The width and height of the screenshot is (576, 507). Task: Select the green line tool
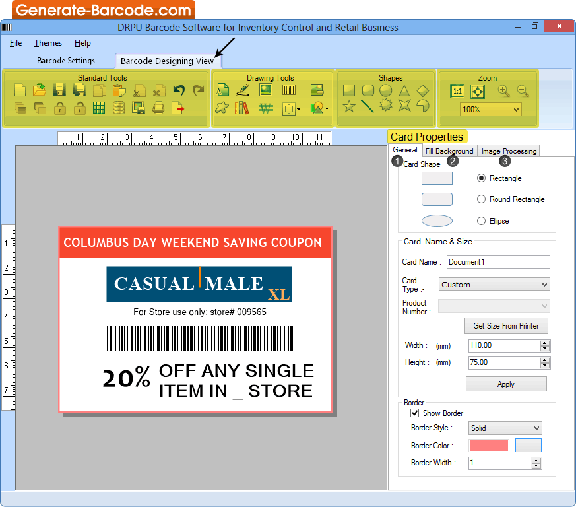[x=368, y=107]
